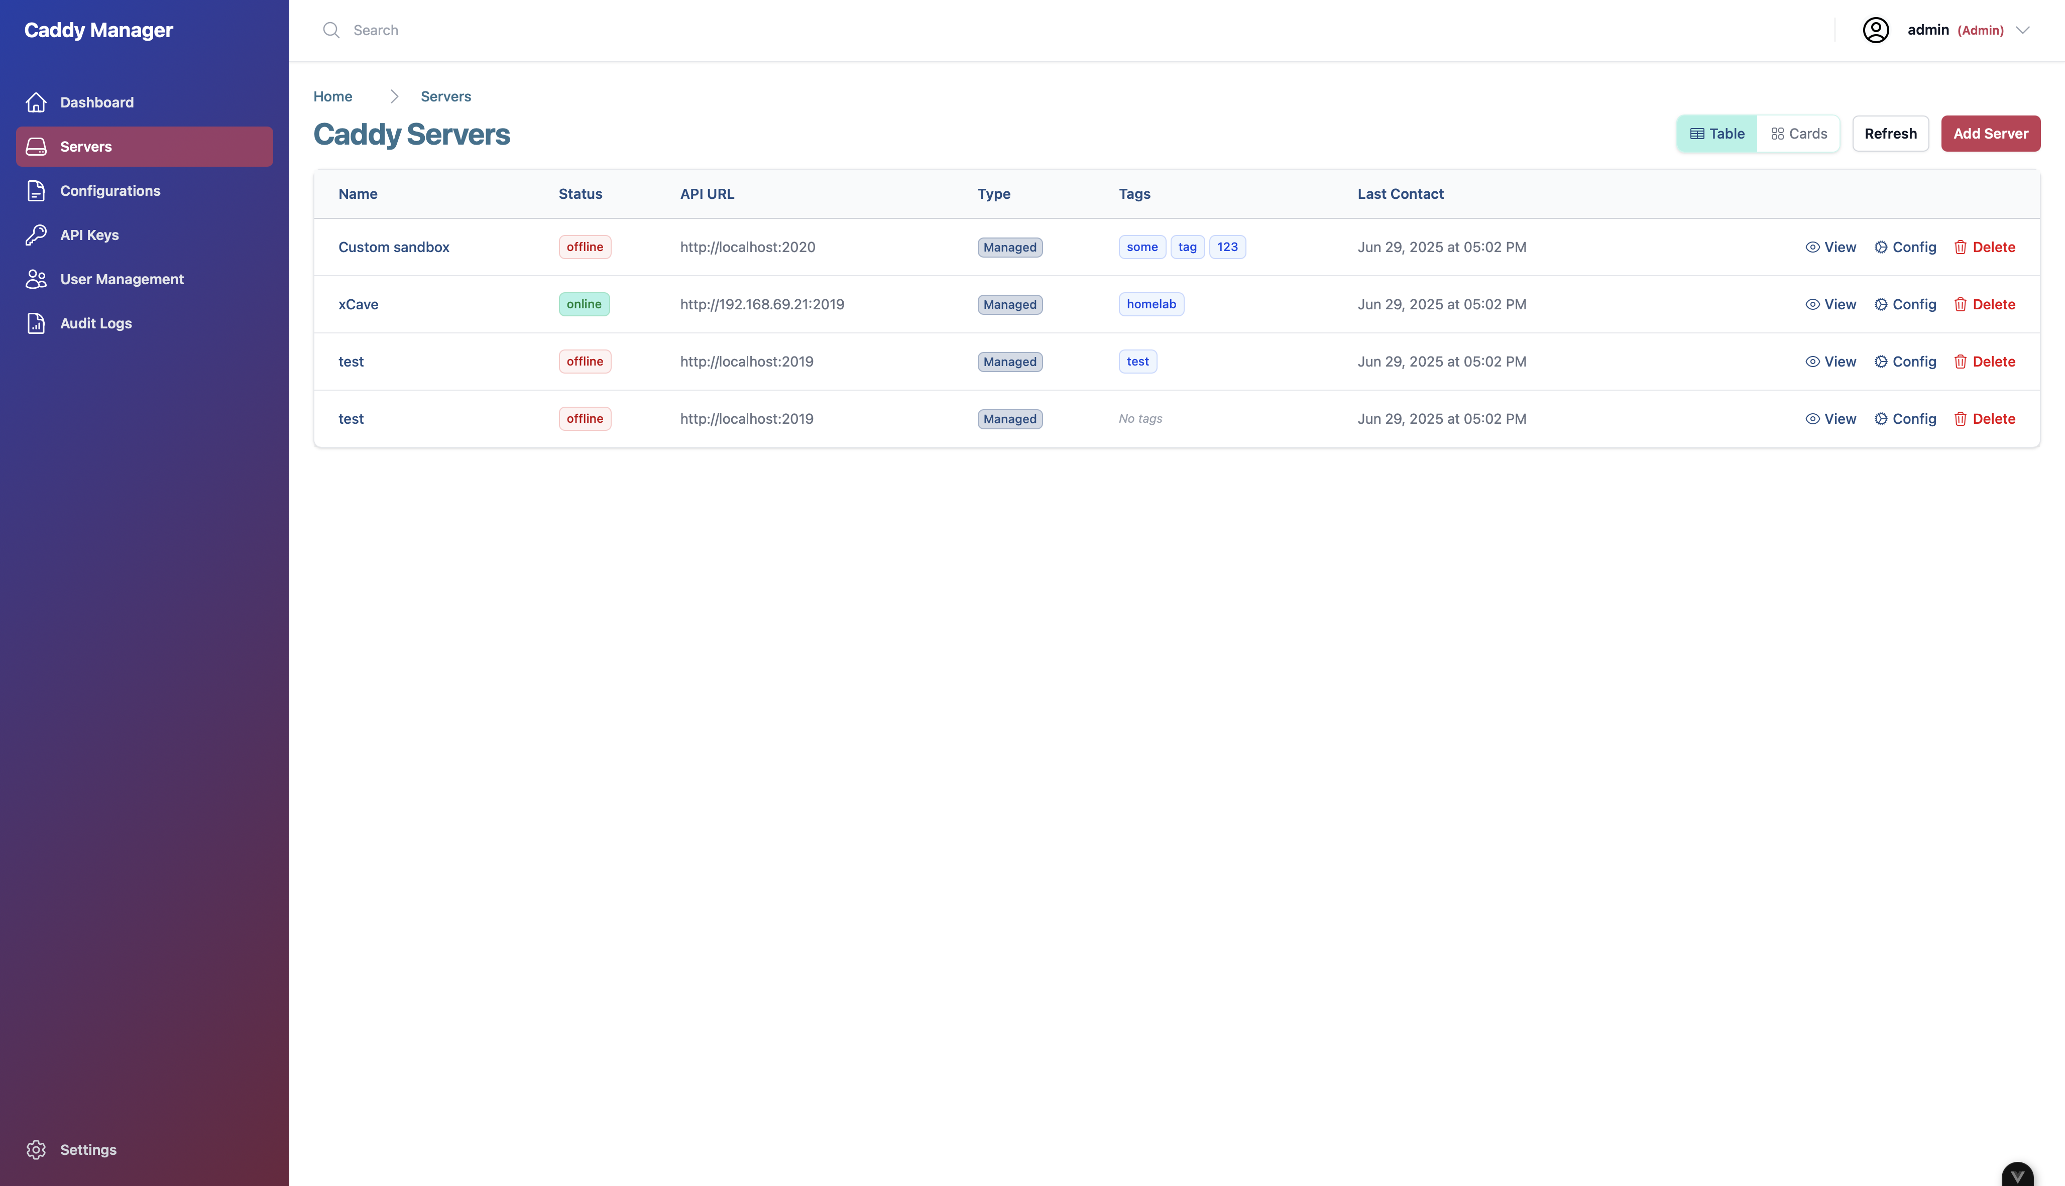Click the trash icon to delete xCave
The image size is (2065, 1186).
point(1961,304)
